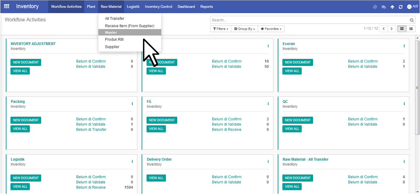Open the Favorites dropdown
The width and height of the screenshot is (420, 194).
pyautogui.click(x=271, y=29)
